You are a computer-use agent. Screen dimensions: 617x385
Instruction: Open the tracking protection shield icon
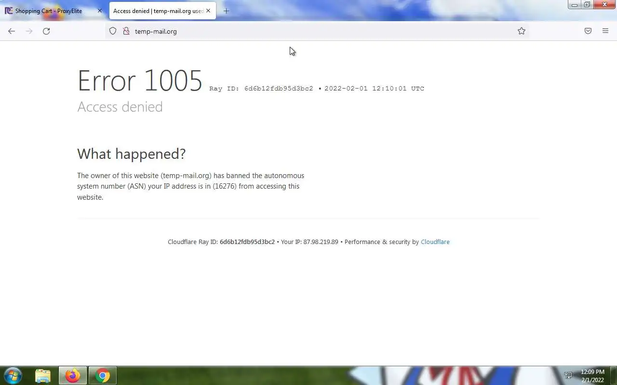pyautogui.click(x=113, y=31)
